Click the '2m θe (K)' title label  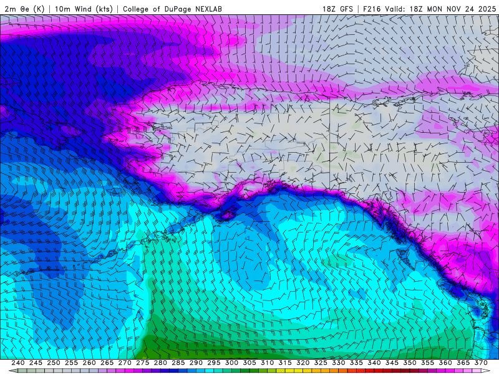(x=24, y=9)
